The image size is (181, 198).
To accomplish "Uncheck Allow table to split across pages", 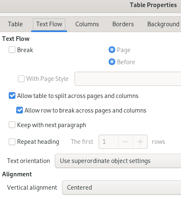I will 12,96.
